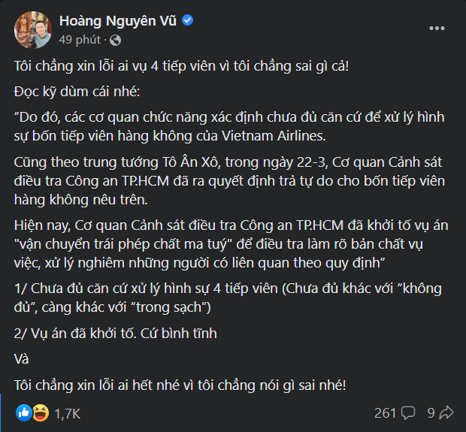Viewport: 466px width, 432px height.
Task: Click the comment speech bubble icon
Action: 408,412
